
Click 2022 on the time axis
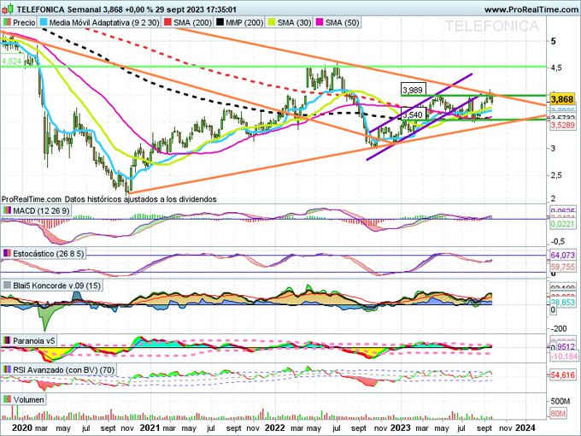point(275,427)
